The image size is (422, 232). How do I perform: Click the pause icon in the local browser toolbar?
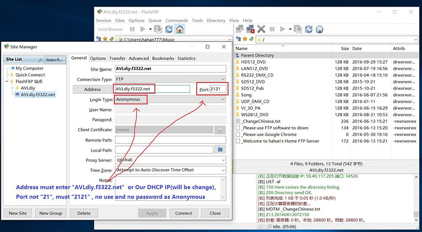[132, 29]
